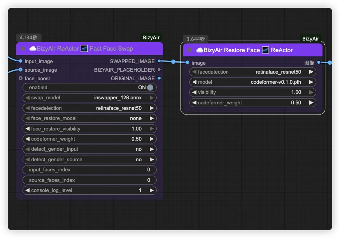Select the image input socket on Restore Face
This screenshot has height=238, width=340.
[x=188, y=63]
